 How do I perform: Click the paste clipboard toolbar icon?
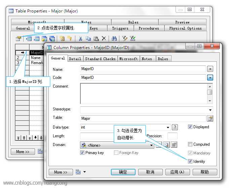[96, 39]
